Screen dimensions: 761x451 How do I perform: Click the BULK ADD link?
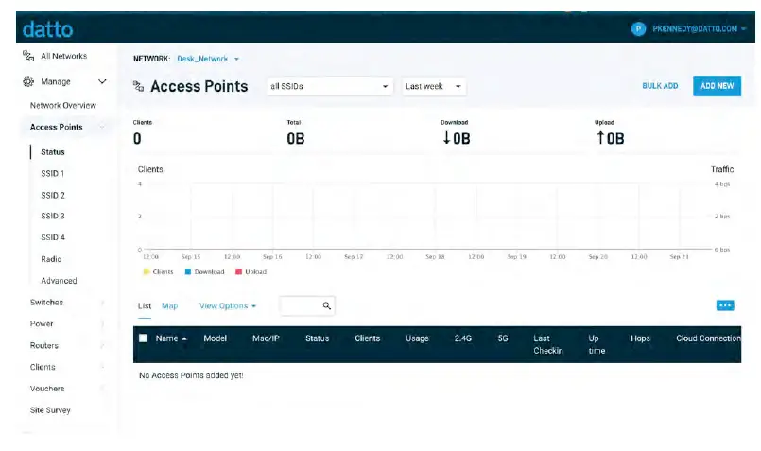(x=660, y=86)
